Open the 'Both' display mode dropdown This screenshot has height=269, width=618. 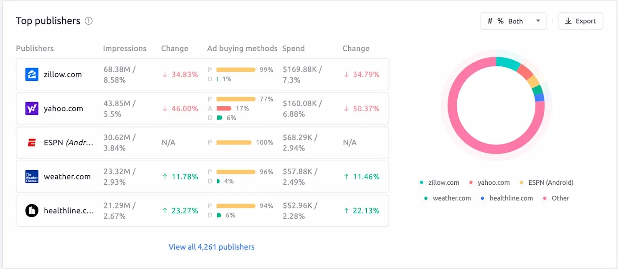pos(539,20)
